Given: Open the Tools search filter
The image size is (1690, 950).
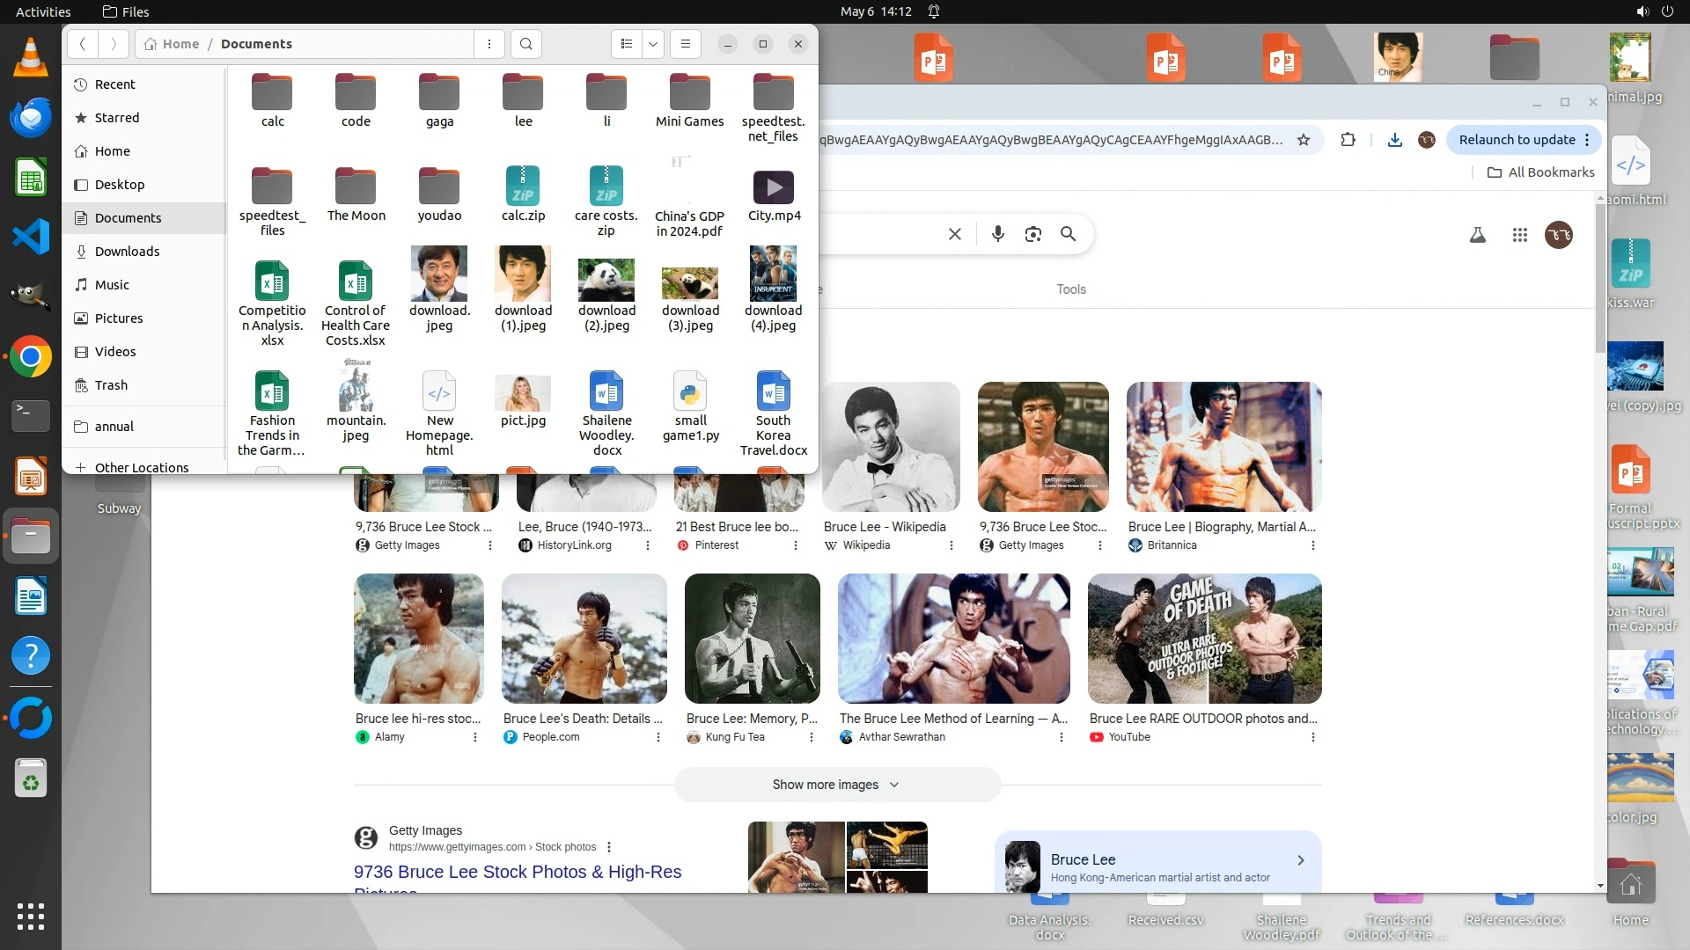Looking at the screenshot, I should (x=1070, y=289).
